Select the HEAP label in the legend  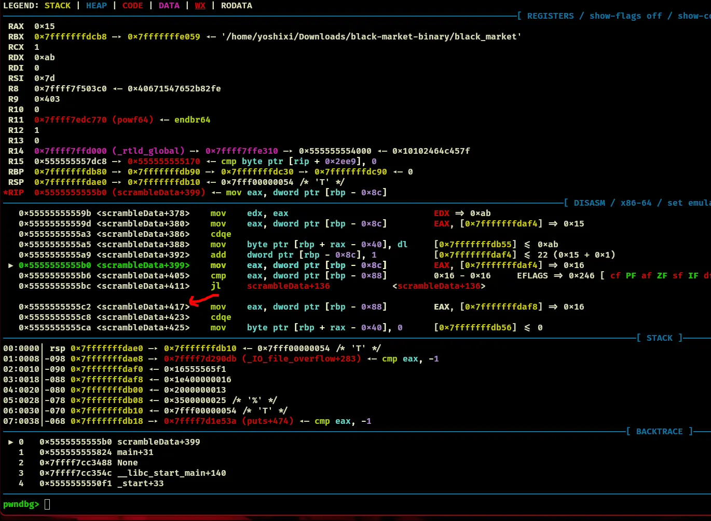coord(96,6)
